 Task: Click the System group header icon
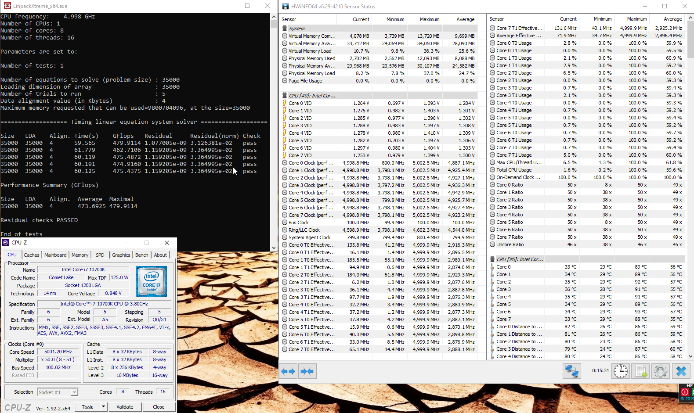point(285,29)
